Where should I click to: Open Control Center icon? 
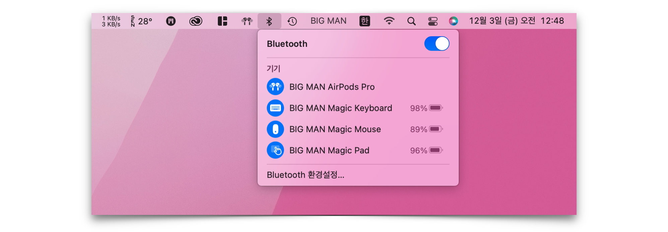pos(433,21)
